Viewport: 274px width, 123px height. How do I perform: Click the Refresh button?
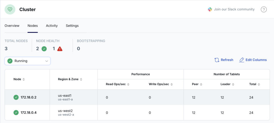pos(224,60)
